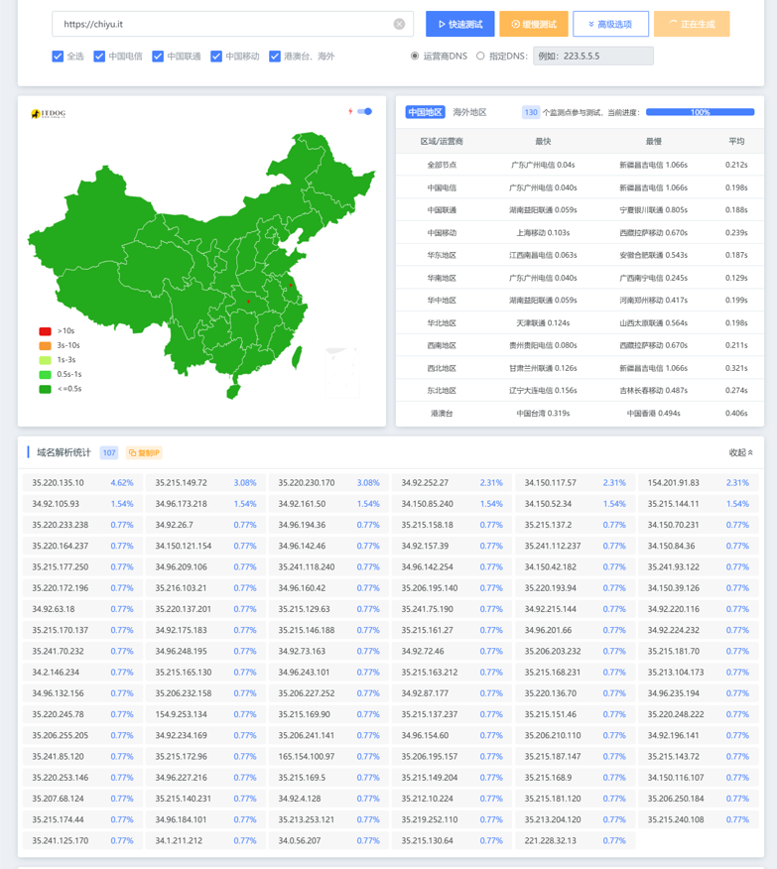
Task: Click the 0.5s-1s legend swatch
Action: tap(45, 374)
